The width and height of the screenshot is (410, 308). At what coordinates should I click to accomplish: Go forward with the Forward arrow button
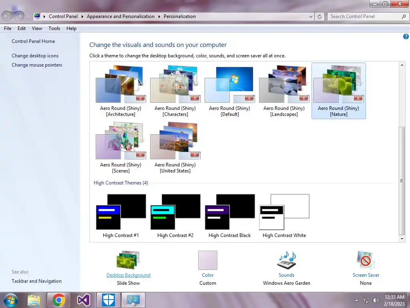click(18, 16)
